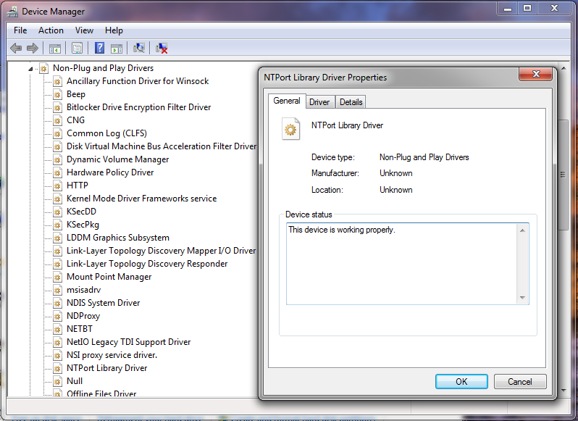The image size is (578, 421).
Task: Select NetIO Legacy TDI Support Driver
Action: (129, 342)
